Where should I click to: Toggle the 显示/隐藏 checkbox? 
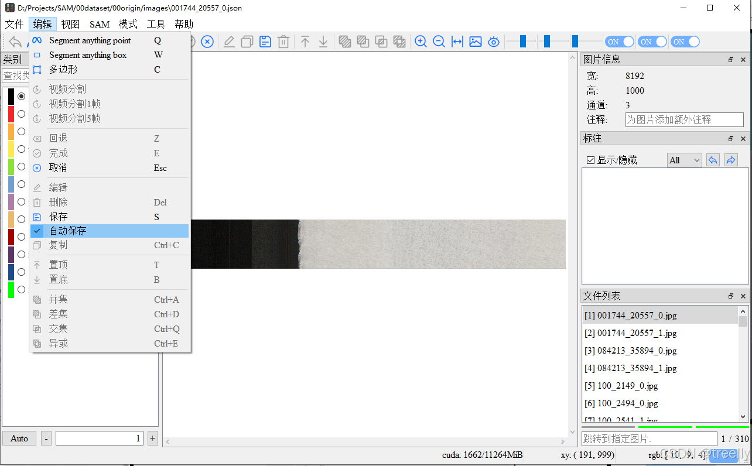click(x=590, y=160)
